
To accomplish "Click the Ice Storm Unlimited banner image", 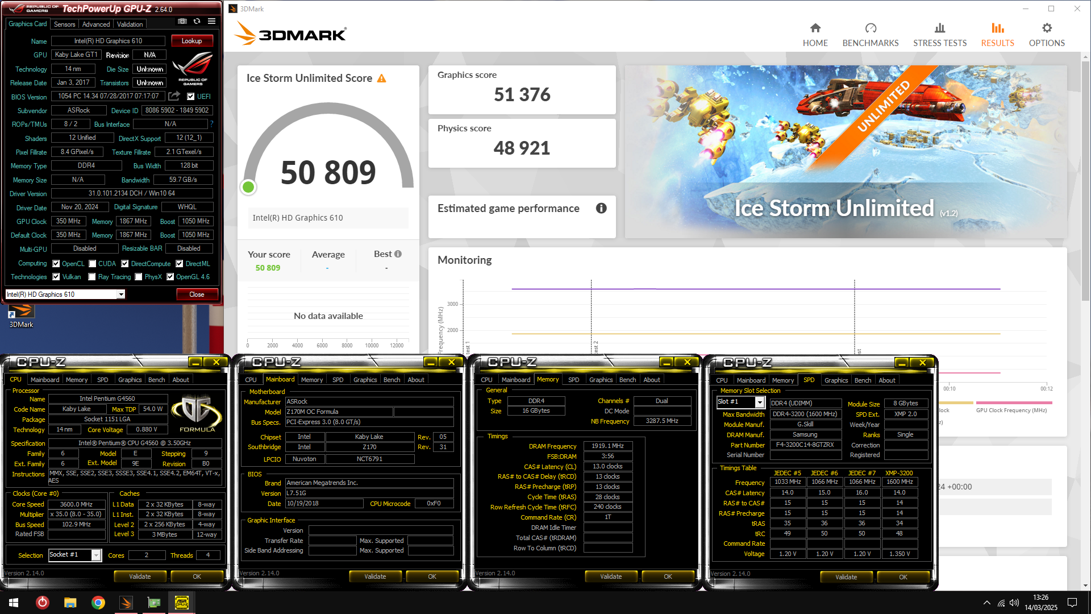I will point(846,152).
